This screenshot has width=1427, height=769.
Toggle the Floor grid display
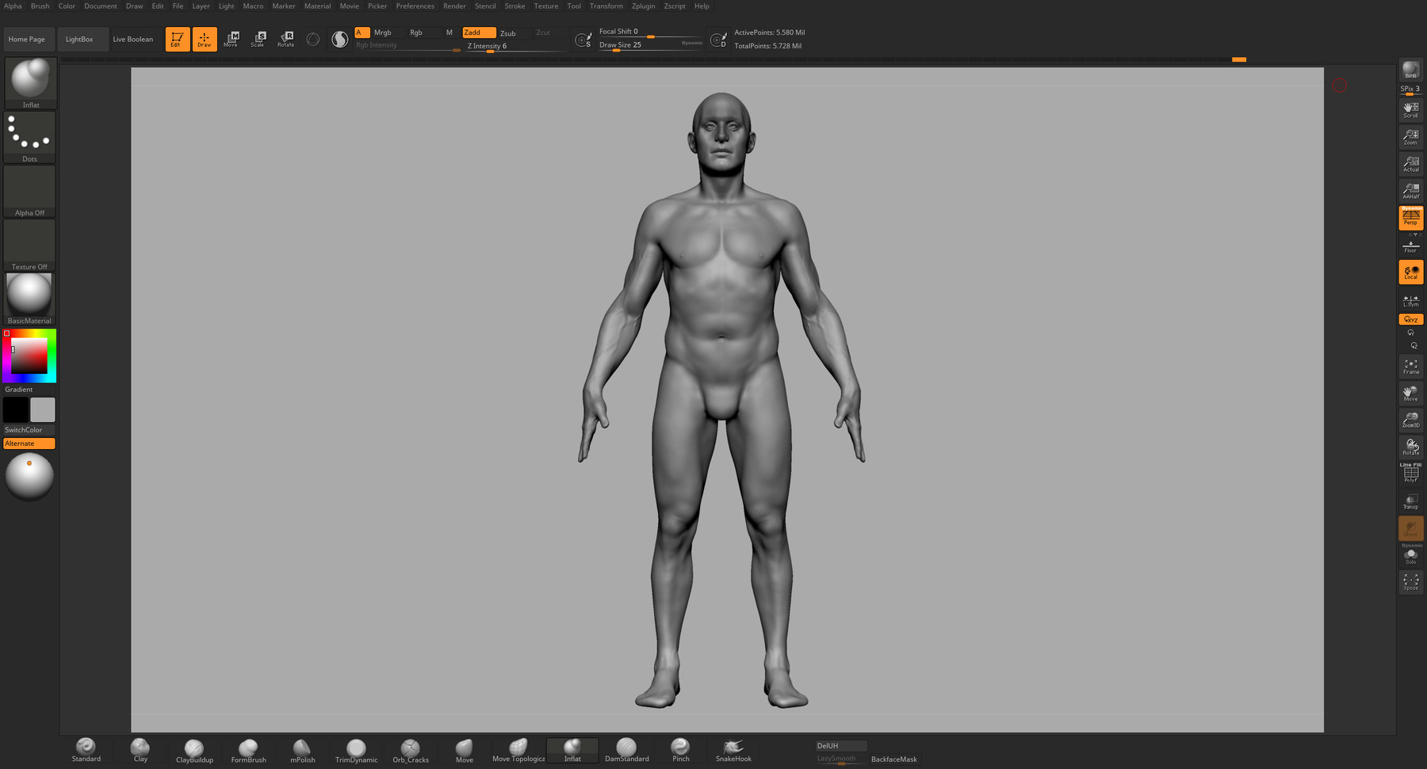1410,246
